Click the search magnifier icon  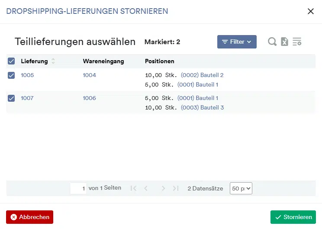(272, 42)
